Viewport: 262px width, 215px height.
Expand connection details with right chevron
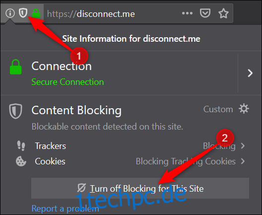[250, 73]
